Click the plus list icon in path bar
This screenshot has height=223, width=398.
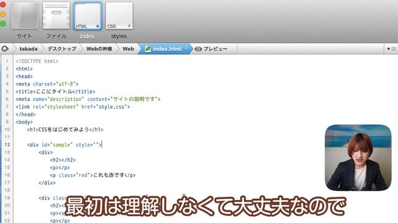[391, 49]
